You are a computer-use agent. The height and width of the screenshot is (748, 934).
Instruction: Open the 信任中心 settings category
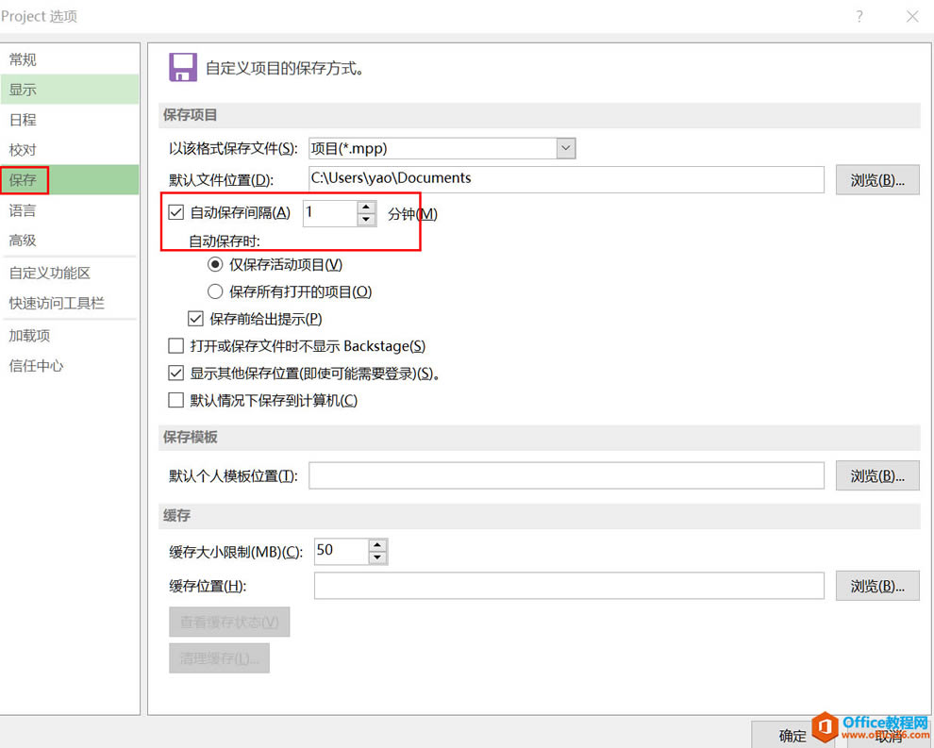pos(36,366)
